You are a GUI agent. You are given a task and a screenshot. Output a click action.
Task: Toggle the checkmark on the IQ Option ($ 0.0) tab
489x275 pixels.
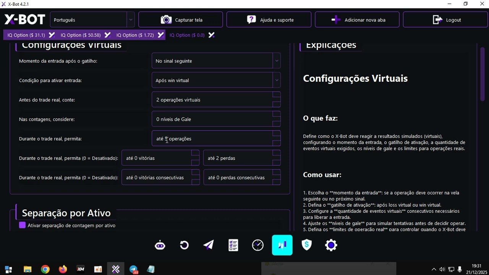211,35
